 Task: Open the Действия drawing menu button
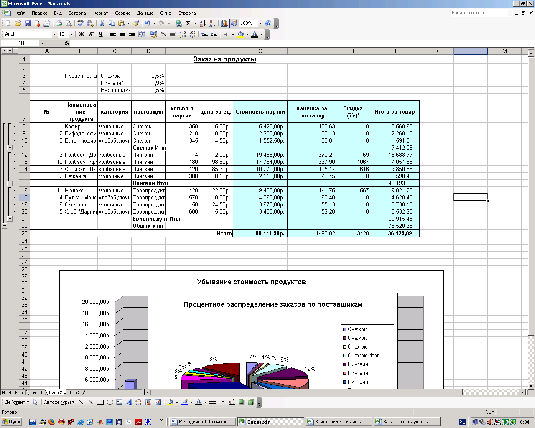(17, 402)
